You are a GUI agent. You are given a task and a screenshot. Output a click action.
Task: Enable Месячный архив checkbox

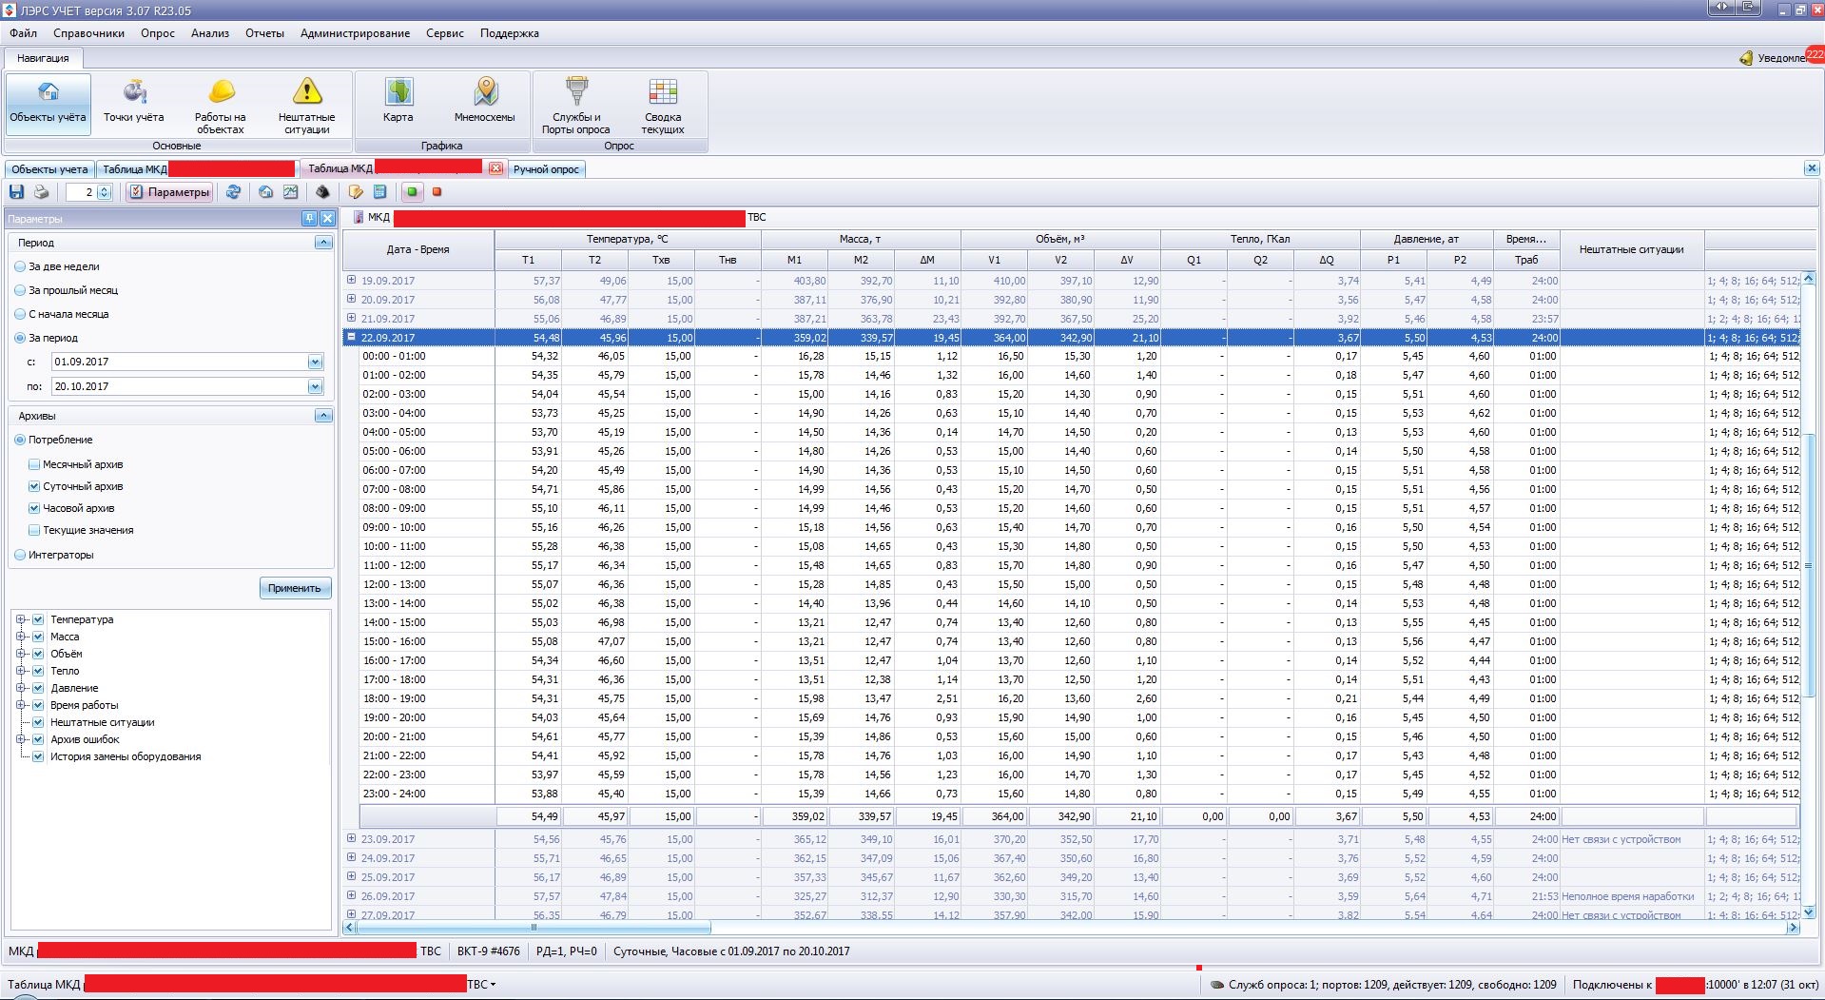[x=34, y=465]
